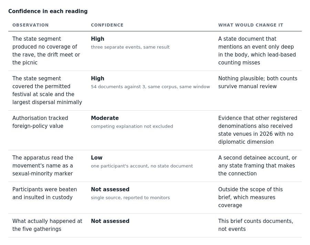Click the 'Confidence in each reading' heading
The image size is (310, 245).
pyautogui.click(x=48, y=11)
